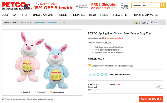
Task: Add the bunny toy to cart
Action: [x=151, y=99]
